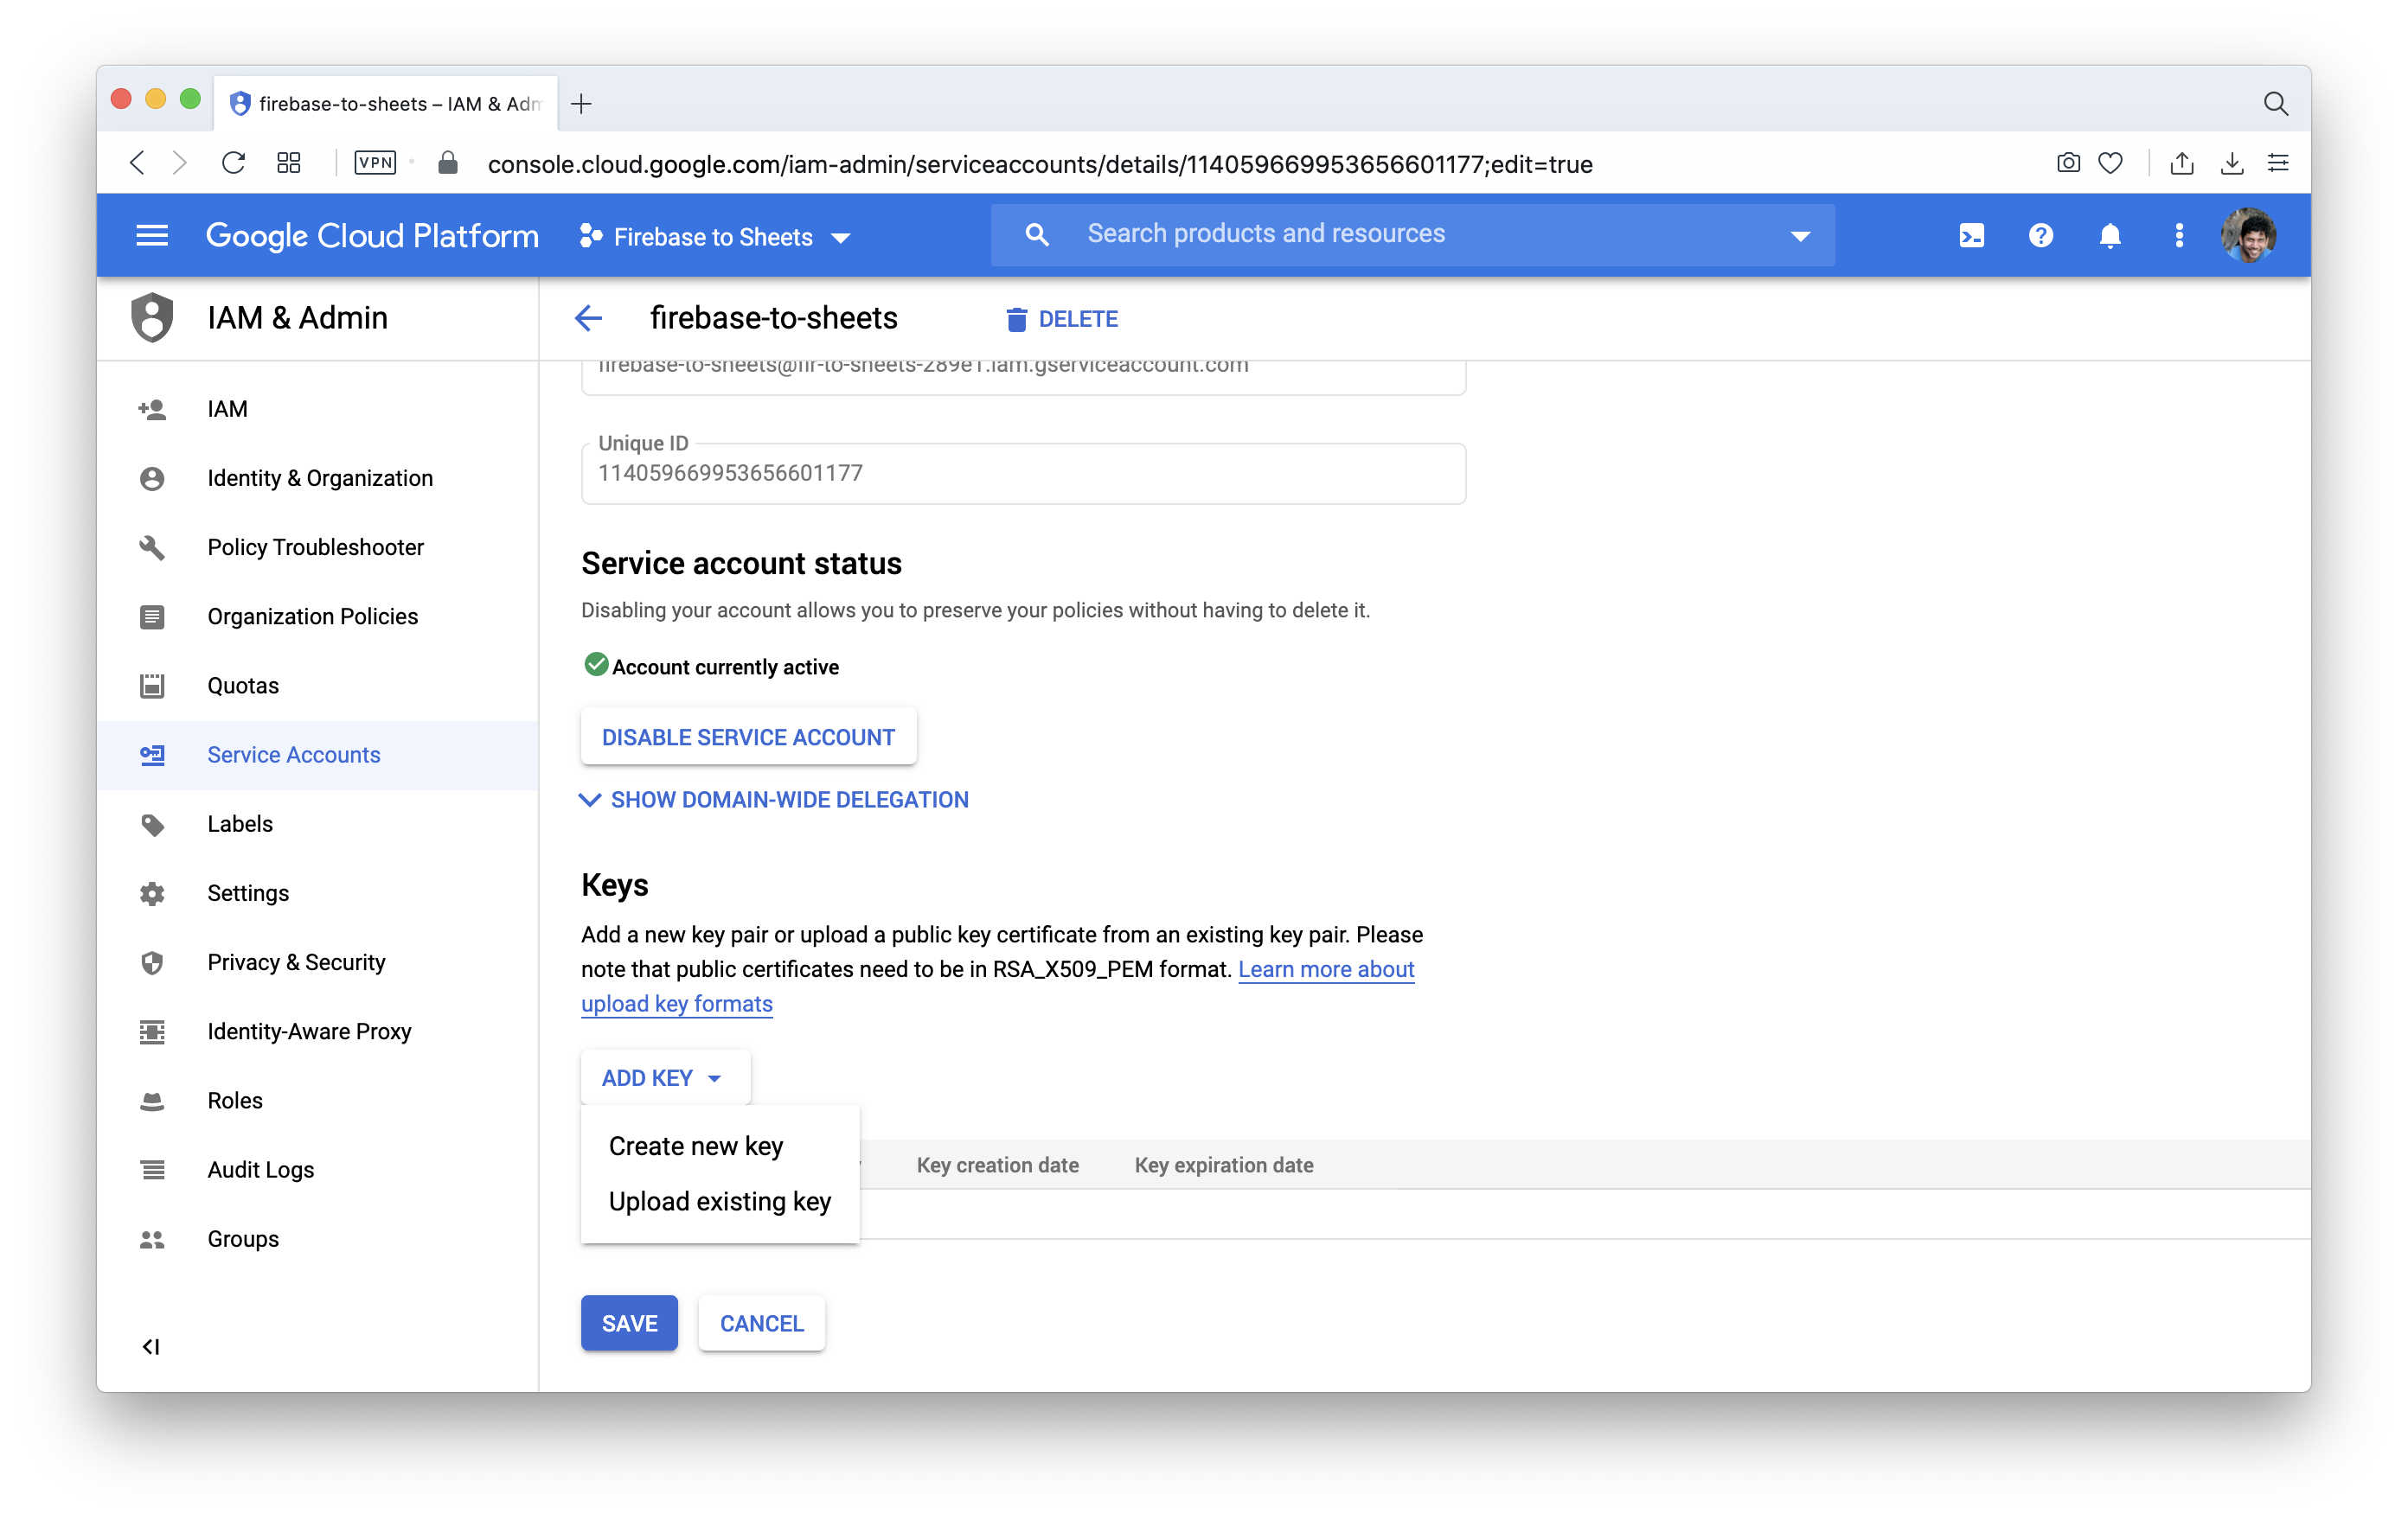Take a snapshot with the camera icon
Viewport: 2408px width, 1520px height.
2068,163
